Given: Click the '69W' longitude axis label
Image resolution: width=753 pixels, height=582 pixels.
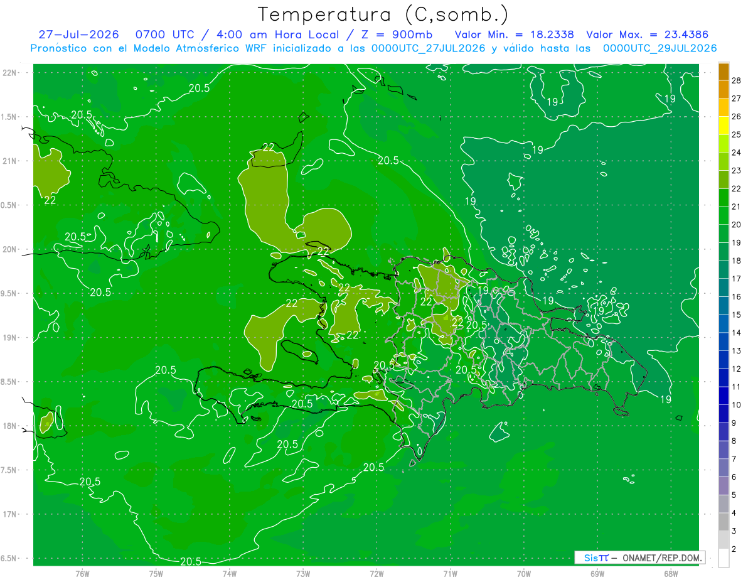Looking at the screenshot, I should click(597, 573).
